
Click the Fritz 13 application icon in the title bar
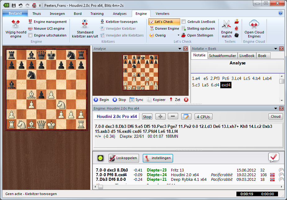pyautogui.click(x=7, y=5)
